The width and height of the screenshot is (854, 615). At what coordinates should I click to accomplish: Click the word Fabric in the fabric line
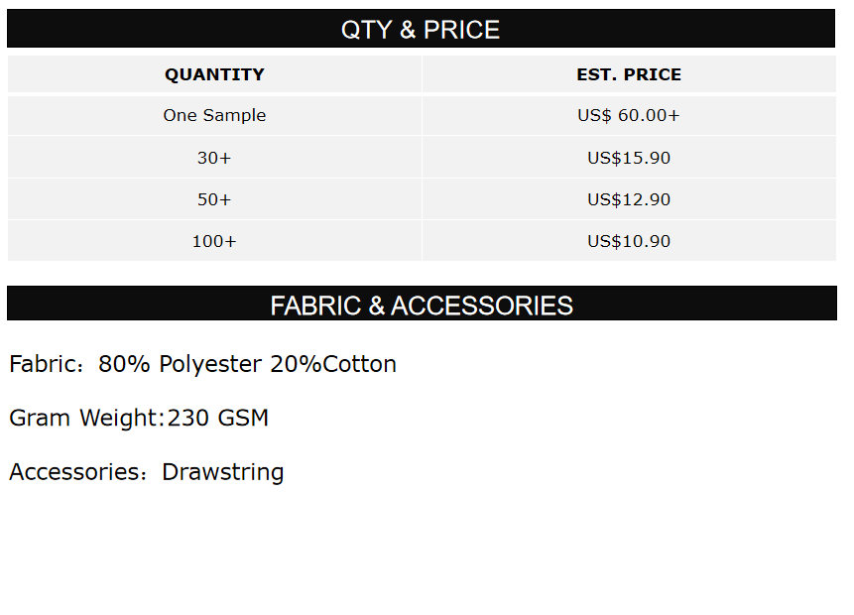41,364
